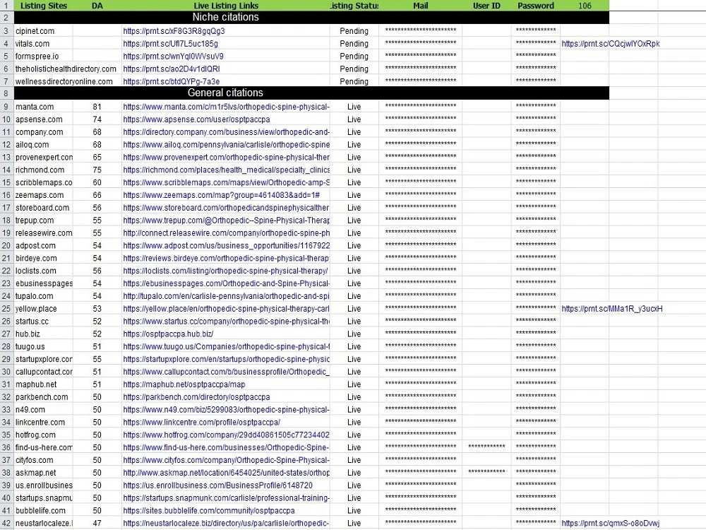Select the 'tuugo.us' site cell
Screen dimensions: 706x530
pyautogui.click(x=44, y=346)
